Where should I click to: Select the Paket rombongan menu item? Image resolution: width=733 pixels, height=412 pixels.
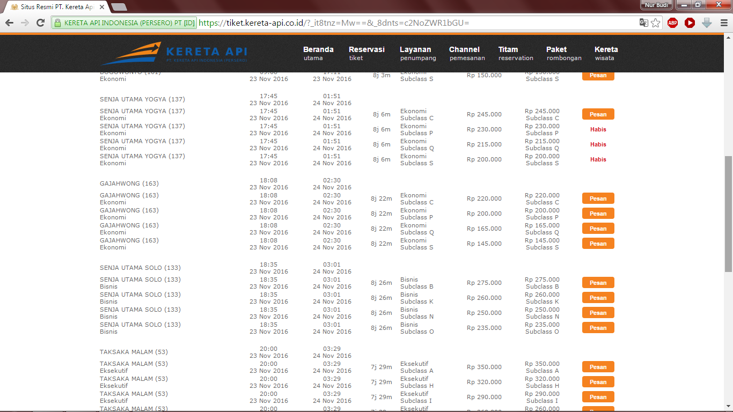click(563, 53)
